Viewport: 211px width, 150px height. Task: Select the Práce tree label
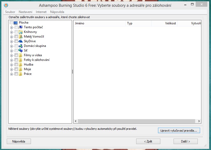coord(28,74)
